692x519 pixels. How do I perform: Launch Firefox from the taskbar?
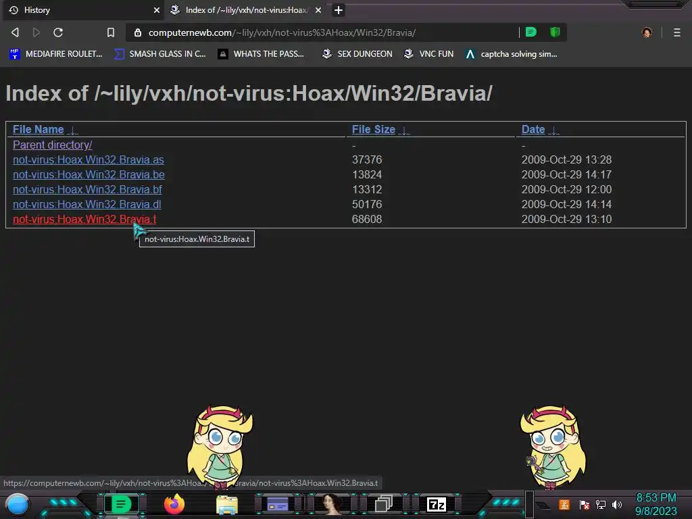pyautogui.click(x=174, y=504)
